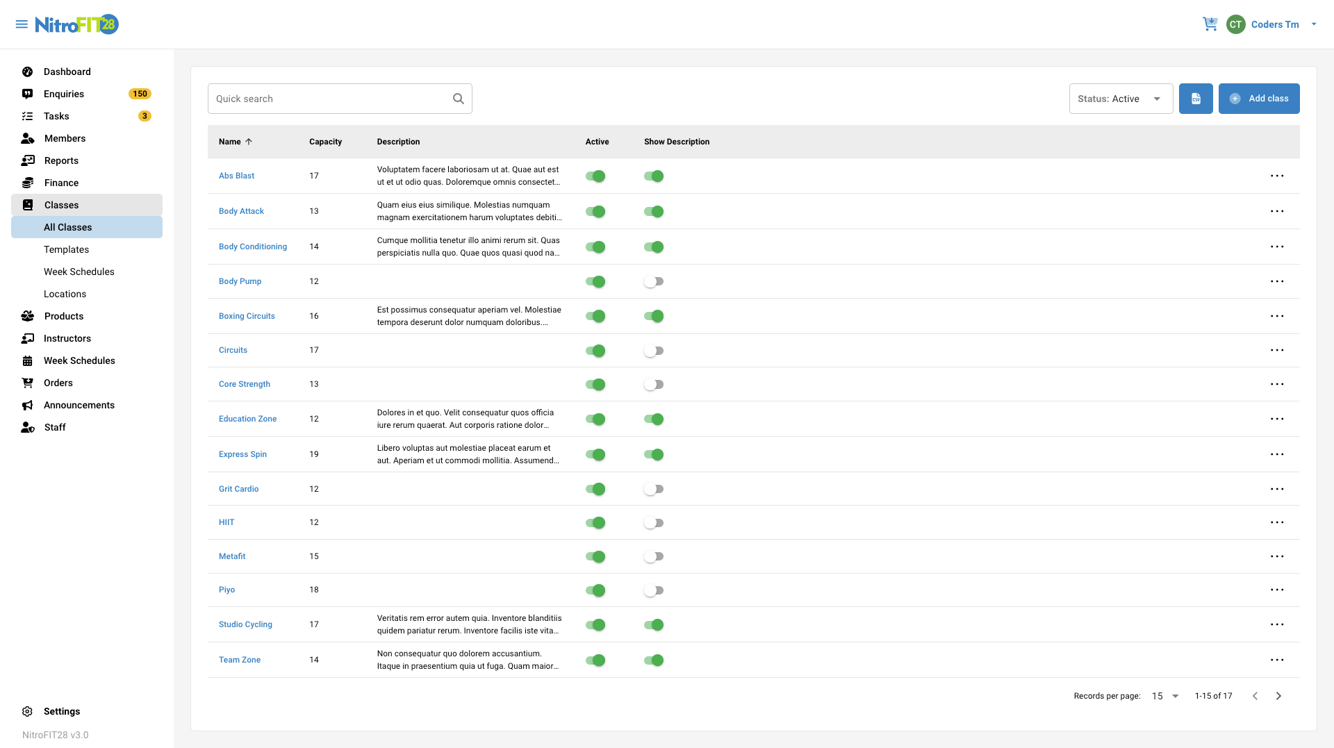Image resolution: width=1334 pixels, height=748 pixels.
Task: Enable Show Description for Circuits
Action: [654, 350]
